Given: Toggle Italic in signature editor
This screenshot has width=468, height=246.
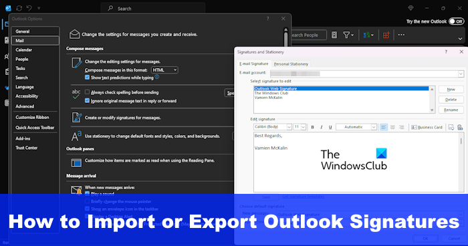Looking at the screenshot, I should click(x=322, y=127).
